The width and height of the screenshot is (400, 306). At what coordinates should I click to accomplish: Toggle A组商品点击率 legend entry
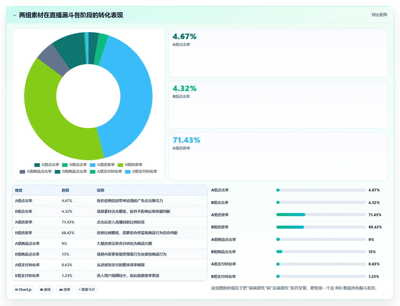point(36,171)
